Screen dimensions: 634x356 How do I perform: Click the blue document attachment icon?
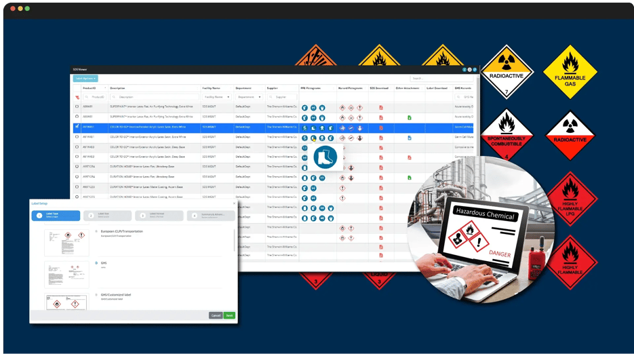point(410,138)
